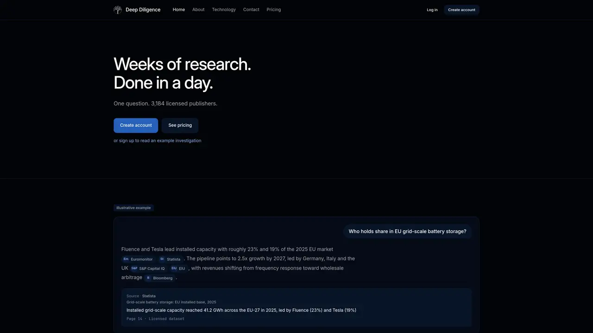The width and height of the screenshot is (593, 333).
Task: Open the Euromonitor source citation chip
Action: coord(138,259)
